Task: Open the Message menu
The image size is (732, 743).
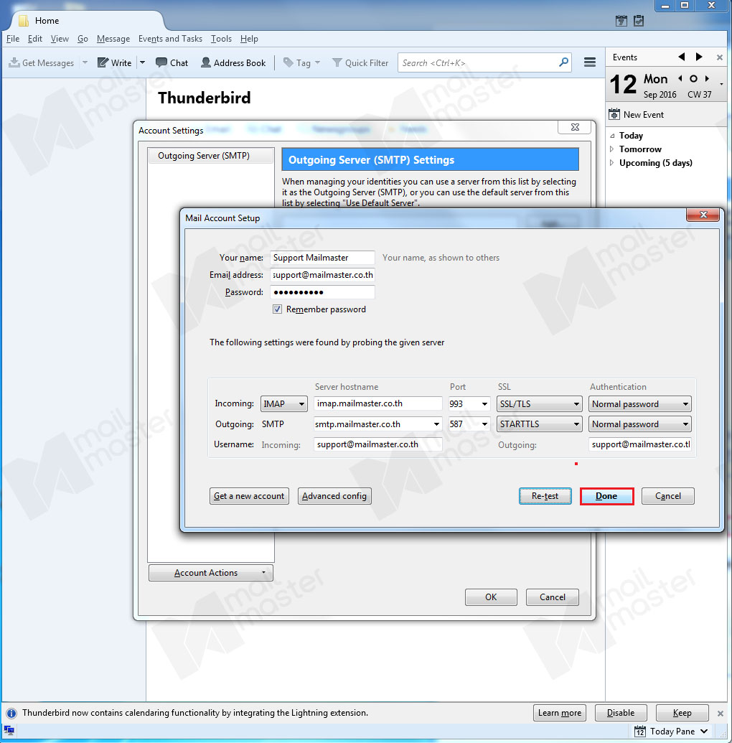Action: click(x=113, y=39)
